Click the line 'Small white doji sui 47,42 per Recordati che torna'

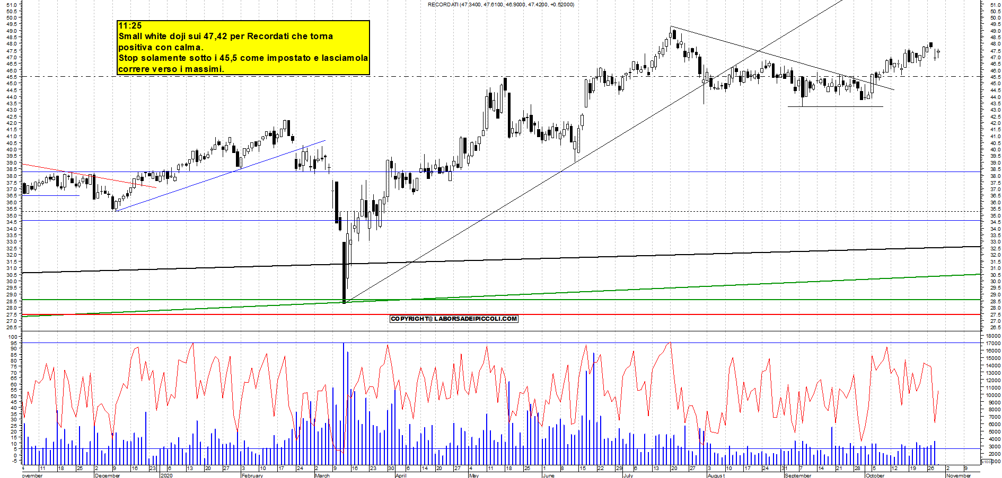[x=226, y=37]
